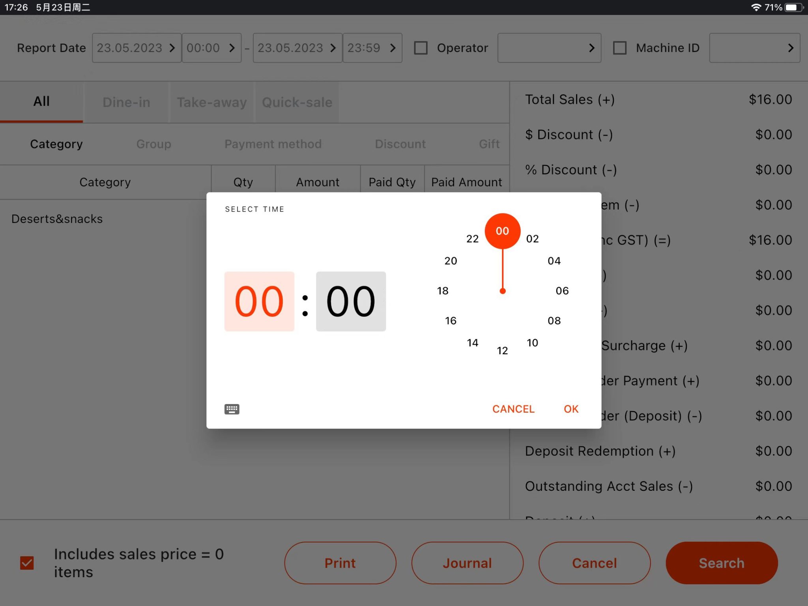Select the minutes field in the time picker
Screen dimensions: 808x606
click(350, 301)
